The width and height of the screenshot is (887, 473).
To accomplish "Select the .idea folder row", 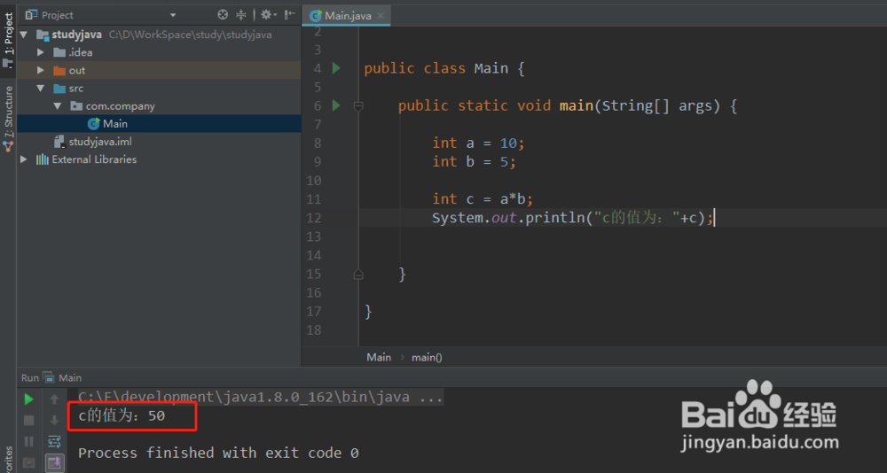I will pyautogui.click(x=159, y=52).
